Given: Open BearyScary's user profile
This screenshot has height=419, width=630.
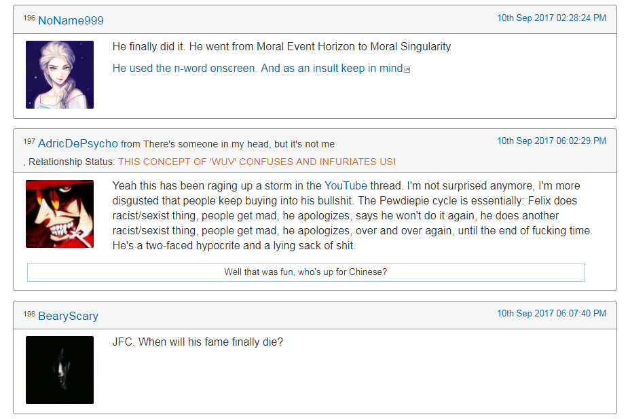Looking at the screenshot, I should click(x=68, y=316).
